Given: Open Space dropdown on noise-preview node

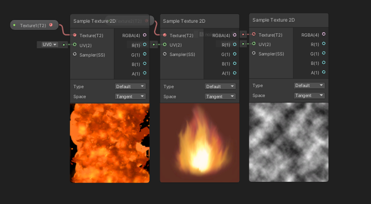Looking at the screenshot, I should (x=309, y=95).
